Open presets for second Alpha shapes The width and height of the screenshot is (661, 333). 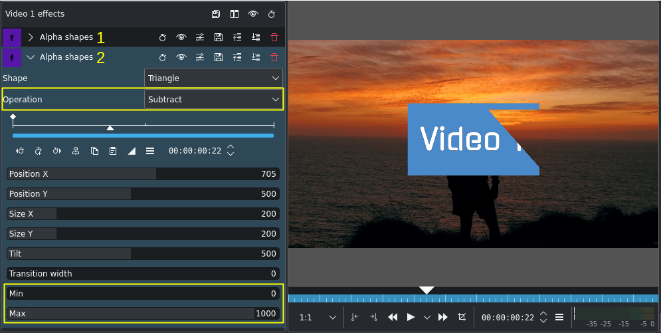pos(200,57)
